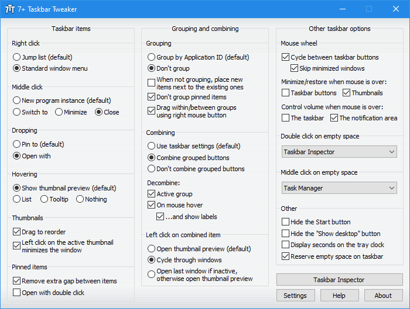Image resolution: width=410 pixels, height=309 pixels.
Task: Toggle On mouse hover decombine checkbox
Action: (152, 205)
